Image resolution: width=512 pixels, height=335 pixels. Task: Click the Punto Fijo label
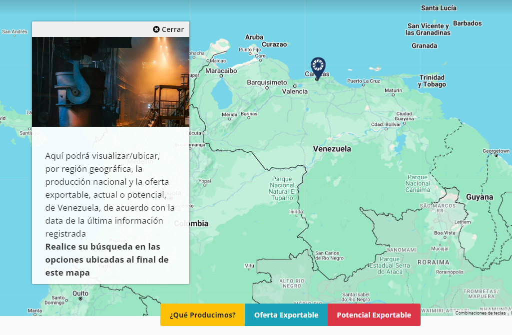click(x=250, y=49)
